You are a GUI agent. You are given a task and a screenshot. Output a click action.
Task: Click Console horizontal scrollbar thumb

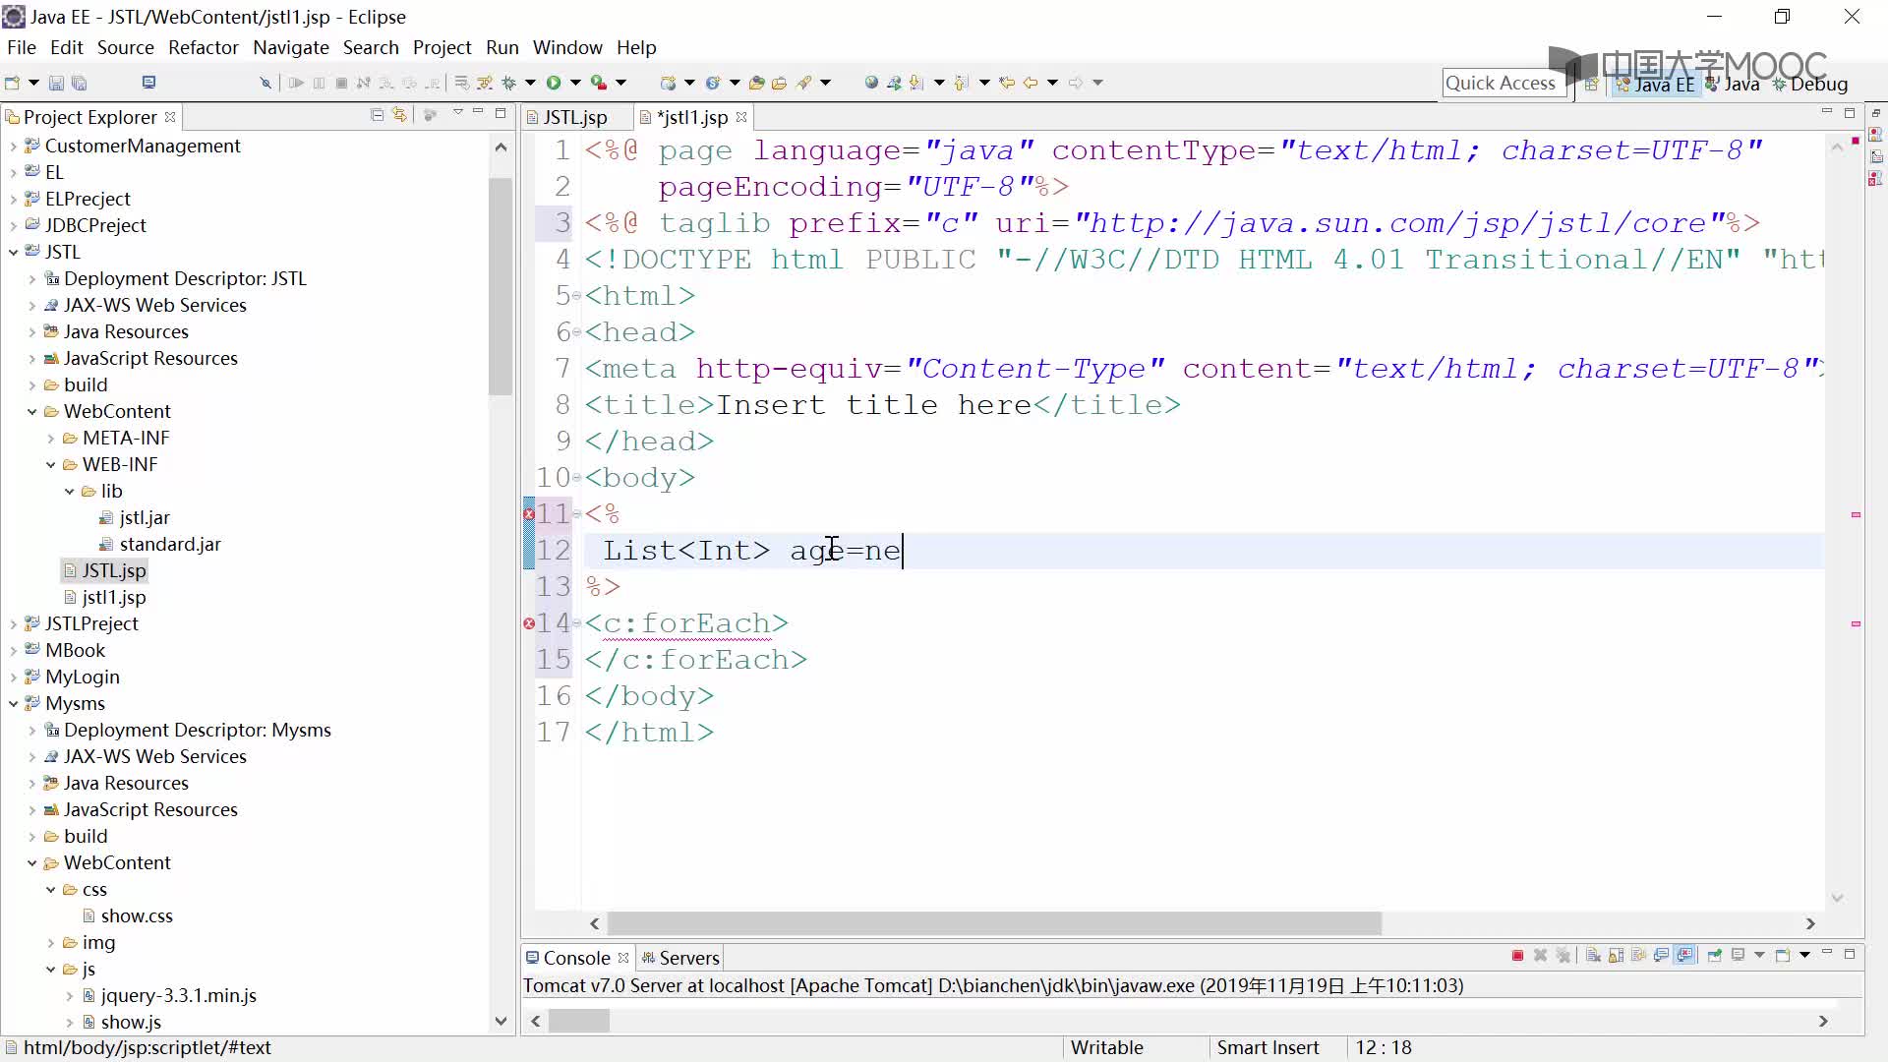pos(578,1021)
